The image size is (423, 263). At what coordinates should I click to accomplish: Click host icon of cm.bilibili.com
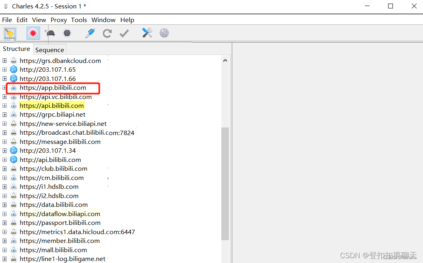coord(14,178)
